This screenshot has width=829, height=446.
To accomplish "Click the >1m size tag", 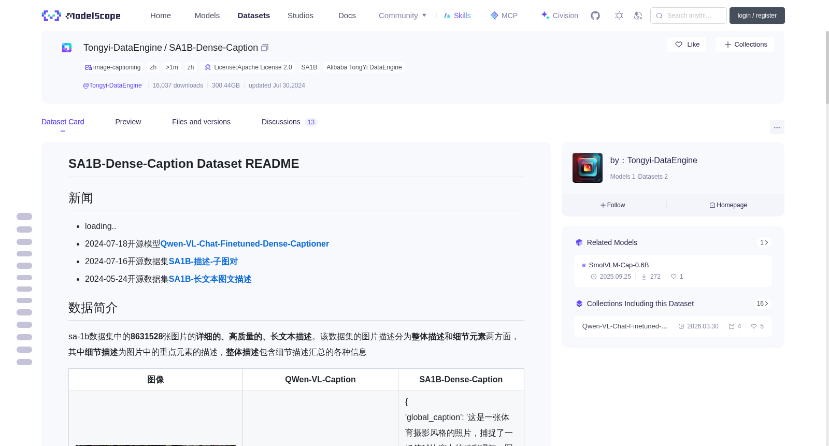I will point(172,67).
